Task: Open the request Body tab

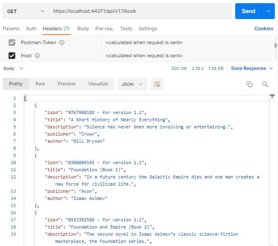Action: point(83,29)
